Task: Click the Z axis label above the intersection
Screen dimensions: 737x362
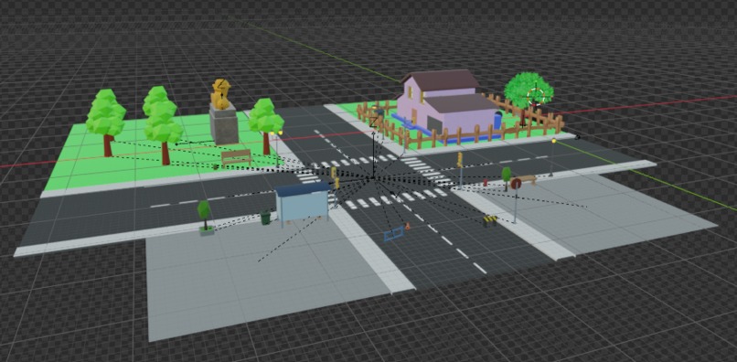Action: (x=374, y=122)
